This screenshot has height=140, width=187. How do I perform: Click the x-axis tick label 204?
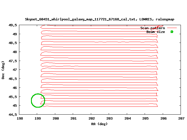[x=128, y=118]
